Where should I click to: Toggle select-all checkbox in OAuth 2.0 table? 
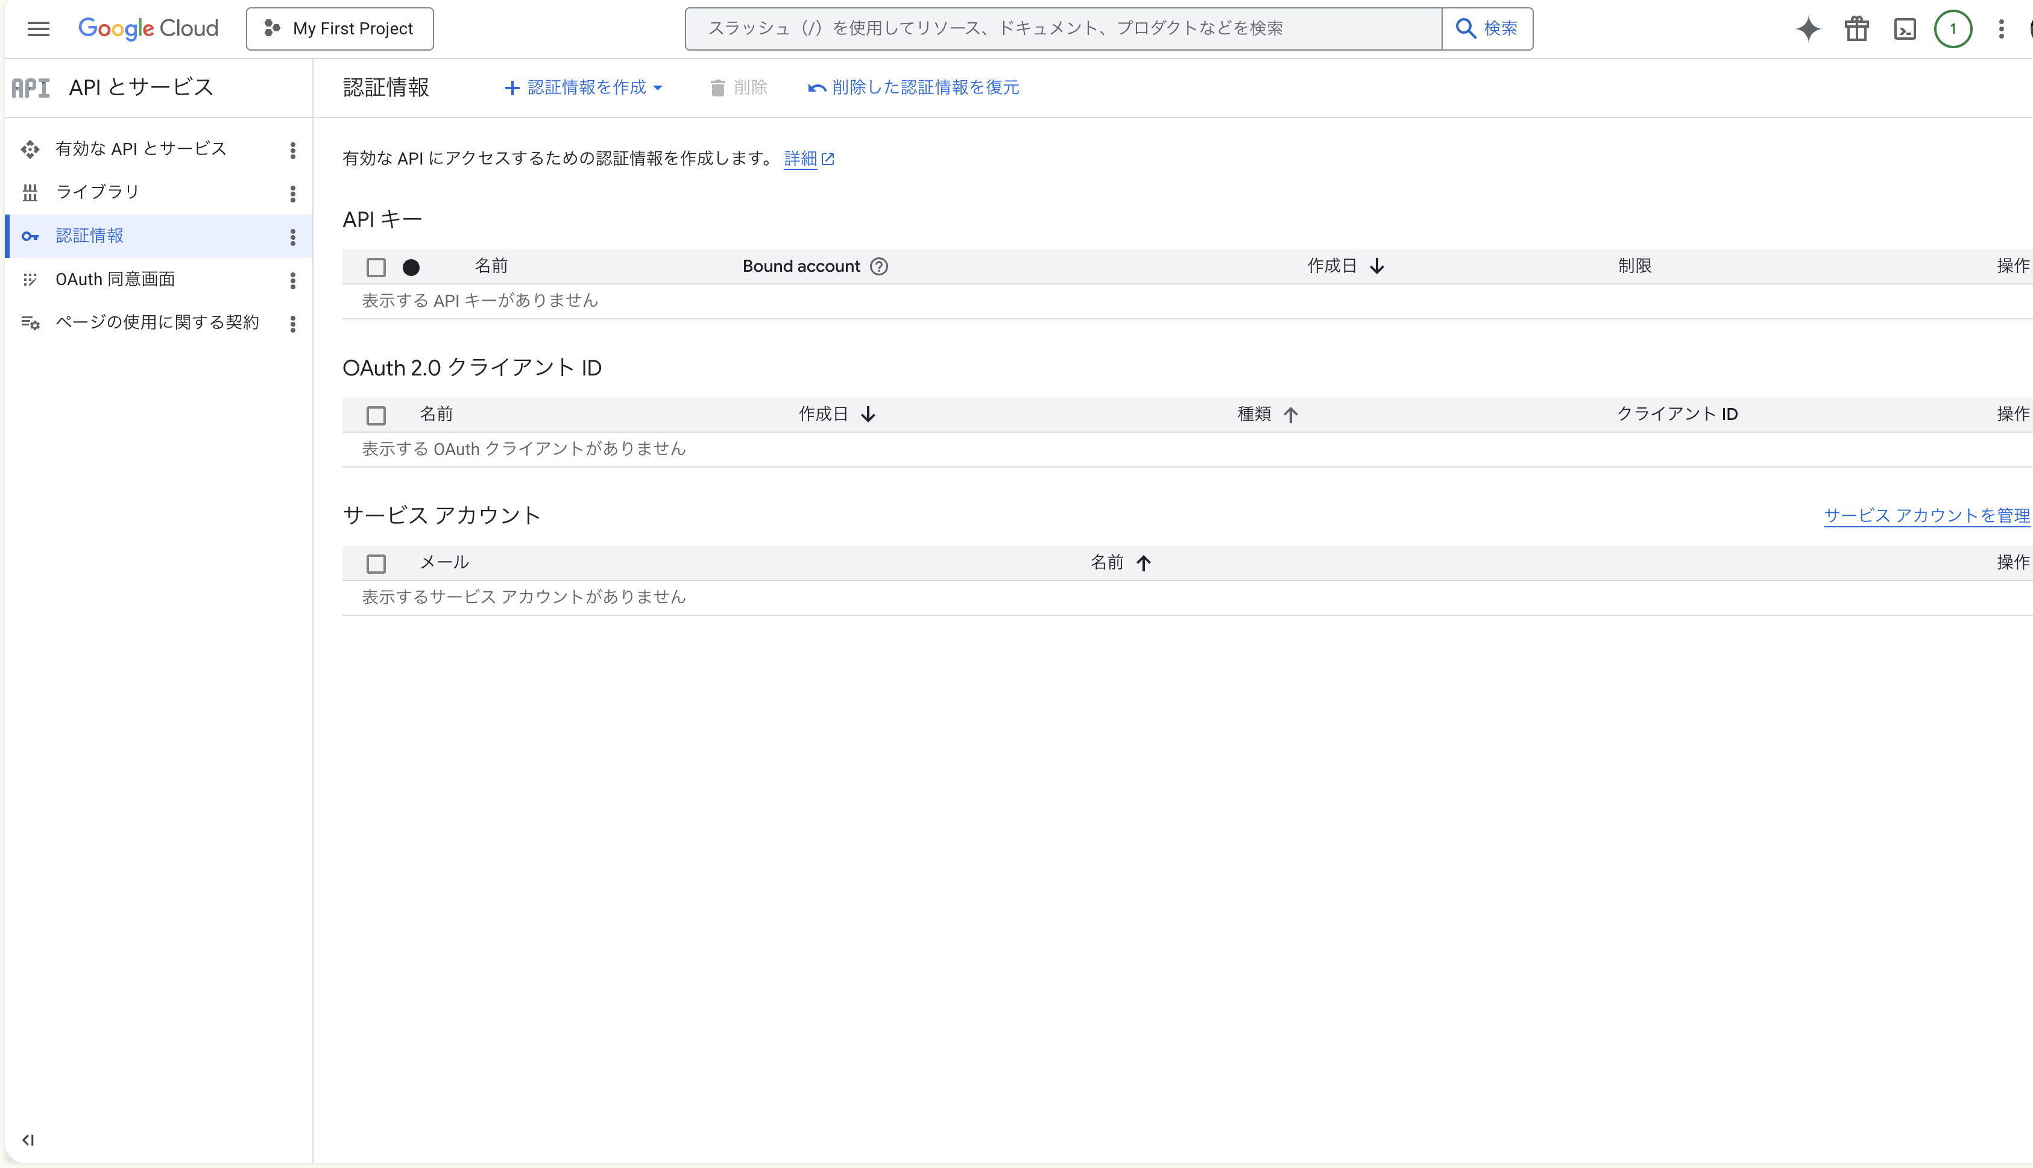[x=376, y=415]
